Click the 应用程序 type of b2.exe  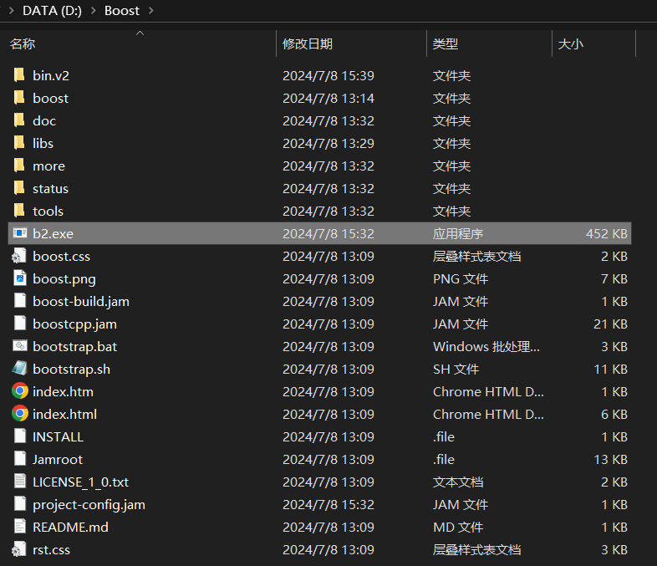point(457,234)
